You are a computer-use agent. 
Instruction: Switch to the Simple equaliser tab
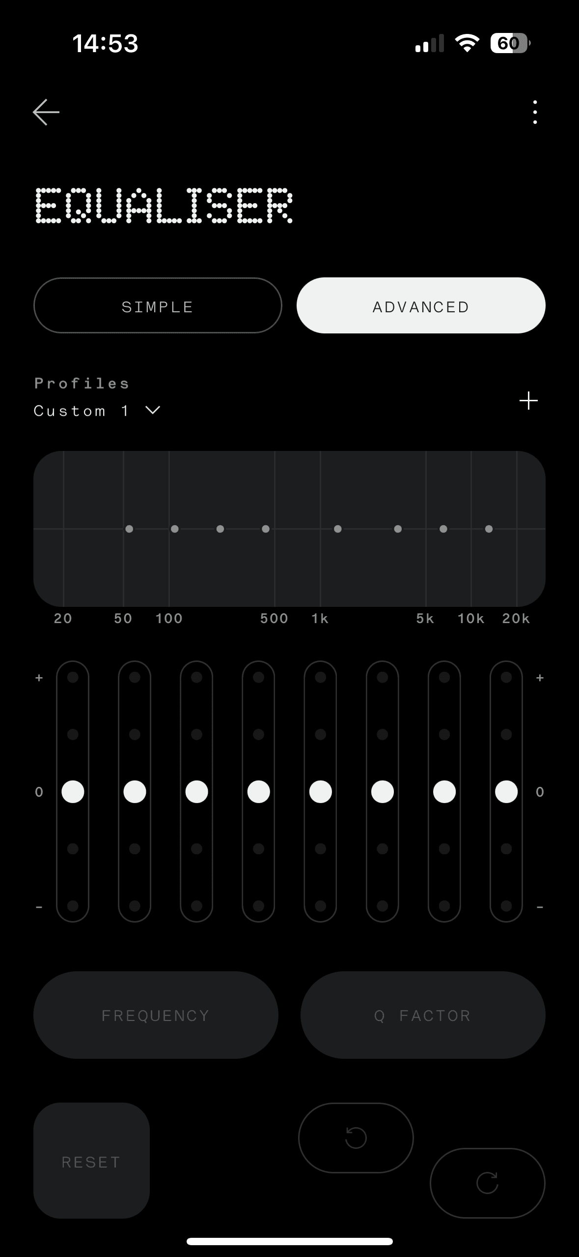coord(158,305)
